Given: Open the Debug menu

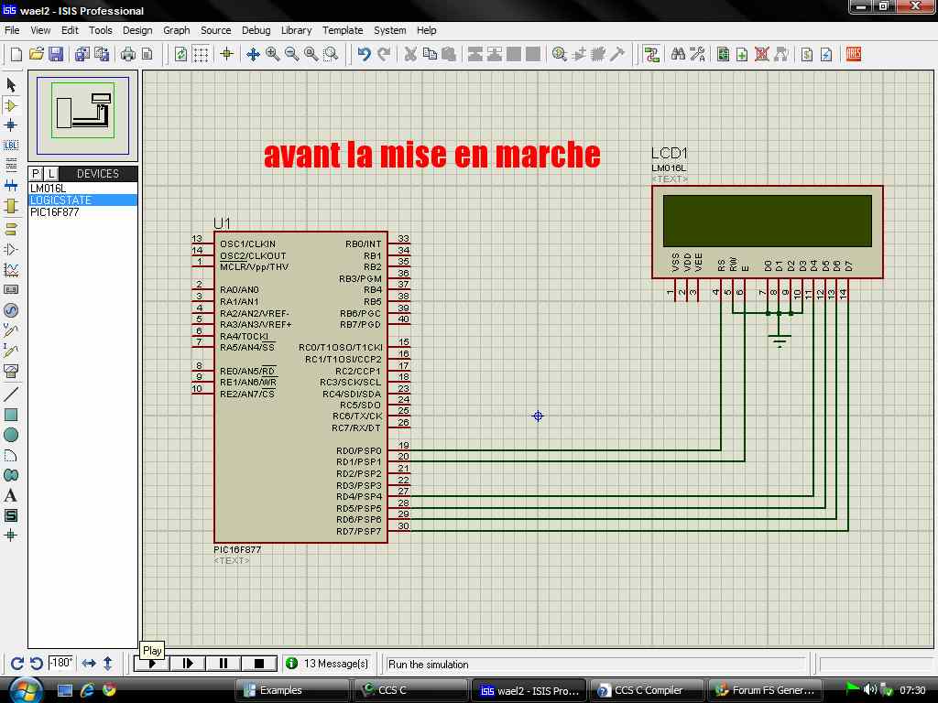Looking at the screenshot, I should [x=256, y=30].
